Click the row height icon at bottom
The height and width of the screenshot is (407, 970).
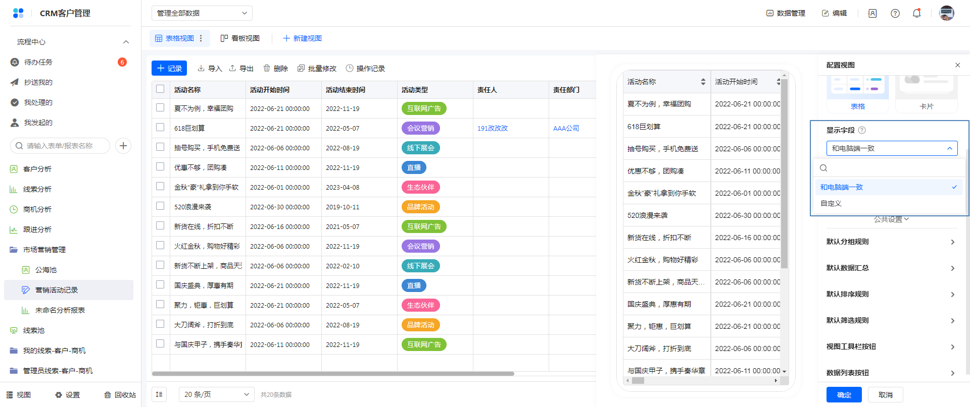pyautogui.click(x=159, y=394)
